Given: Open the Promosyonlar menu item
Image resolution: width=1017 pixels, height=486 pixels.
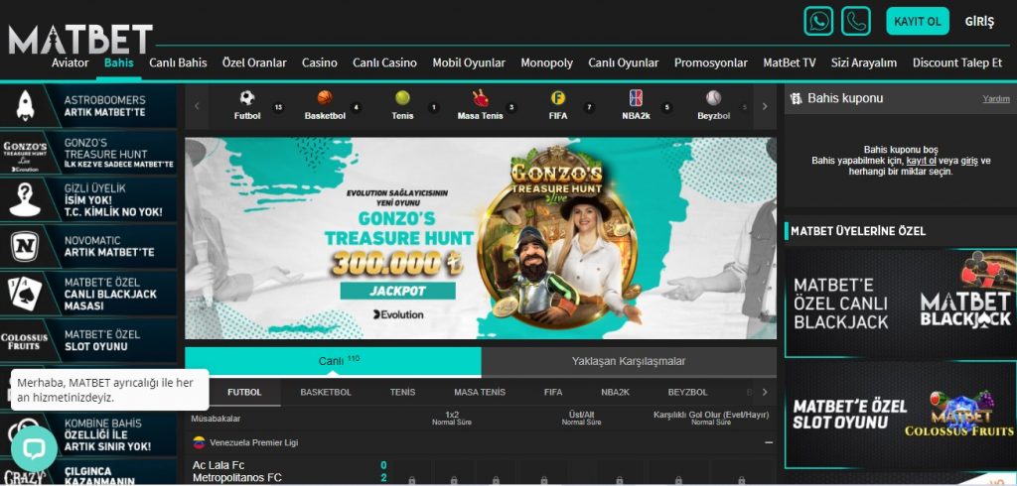Looking at the screenshot, I should pos(711,62).
